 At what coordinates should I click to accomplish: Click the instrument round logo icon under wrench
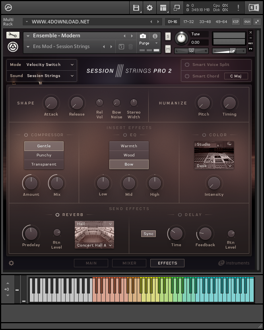pyautogui.click(x=13, y=47)
